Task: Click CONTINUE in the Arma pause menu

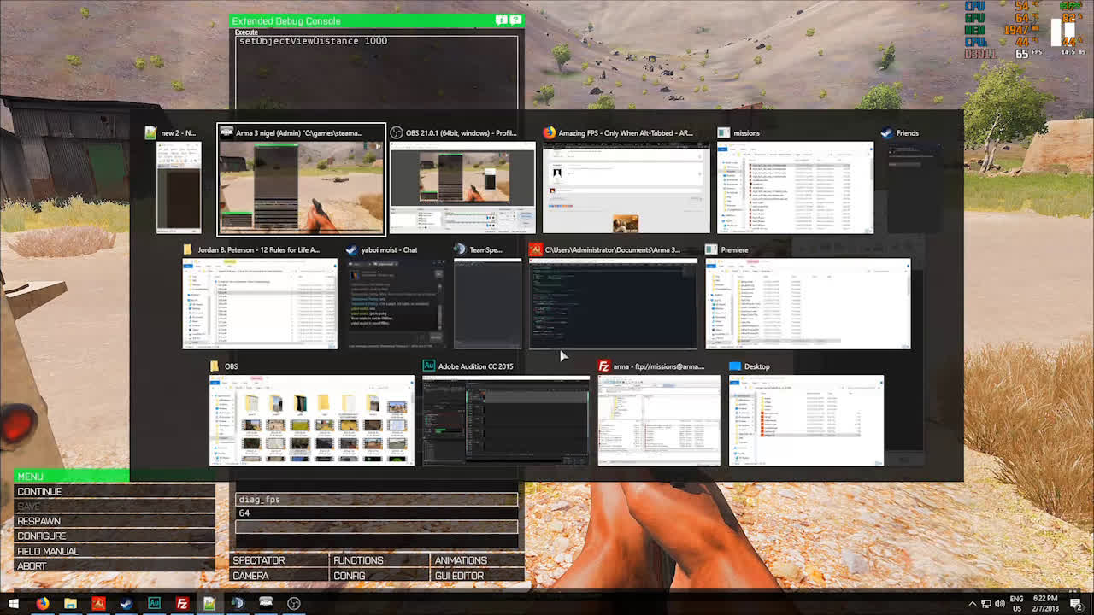Action: click(x=115, y=491)
